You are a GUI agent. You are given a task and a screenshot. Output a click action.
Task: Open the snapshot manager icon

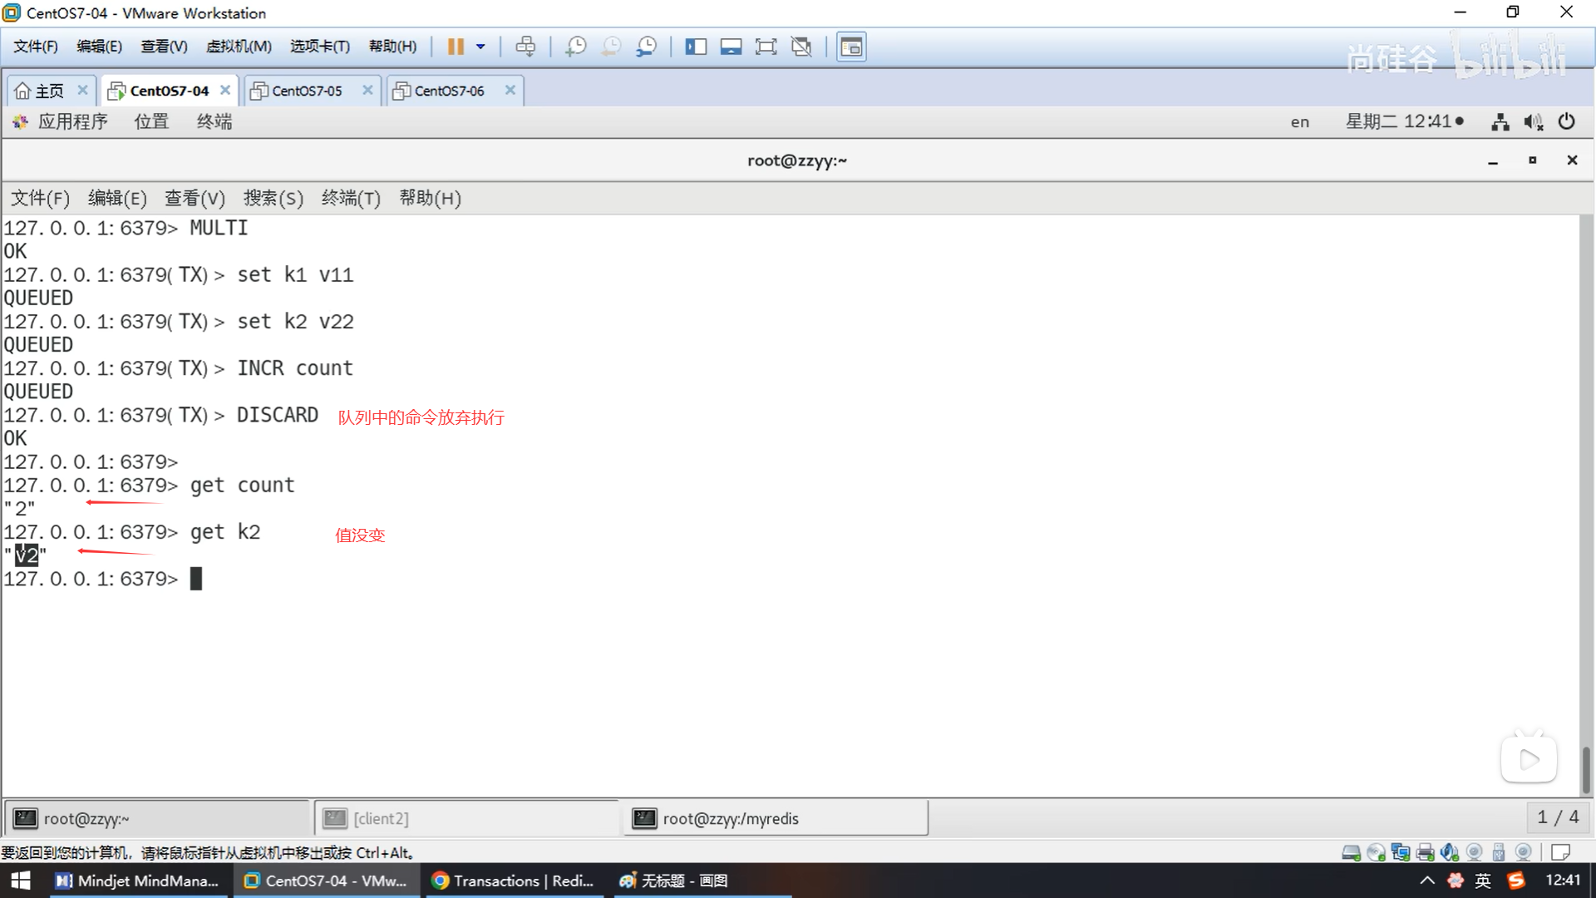(x=646, y=47)
